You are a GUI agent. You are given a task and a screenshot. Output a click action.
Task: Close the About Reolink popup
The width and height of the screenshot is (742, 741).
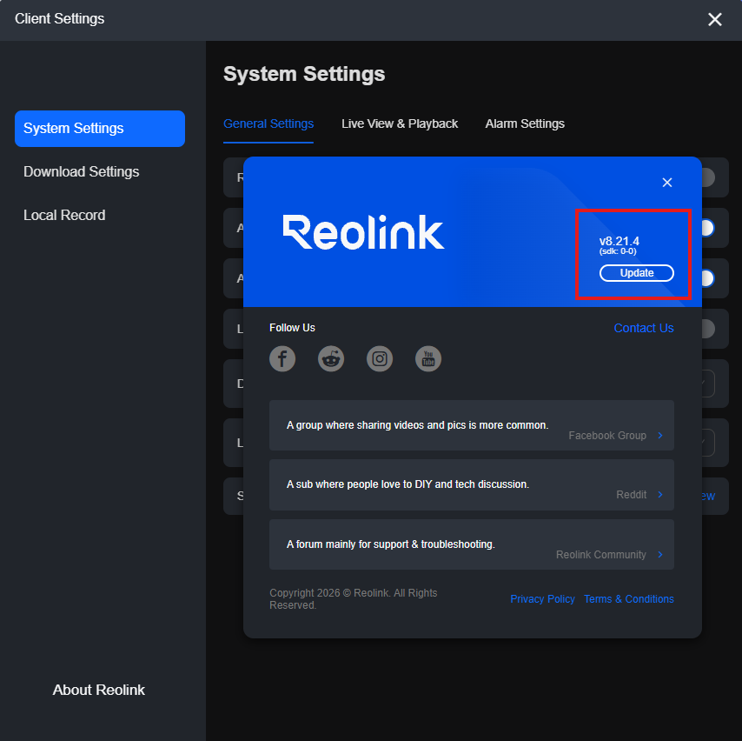pos(666,183)
